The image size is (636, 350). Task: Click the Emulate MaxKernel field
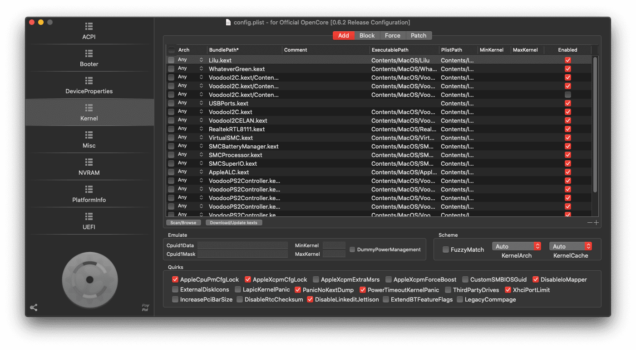[334, 254]
